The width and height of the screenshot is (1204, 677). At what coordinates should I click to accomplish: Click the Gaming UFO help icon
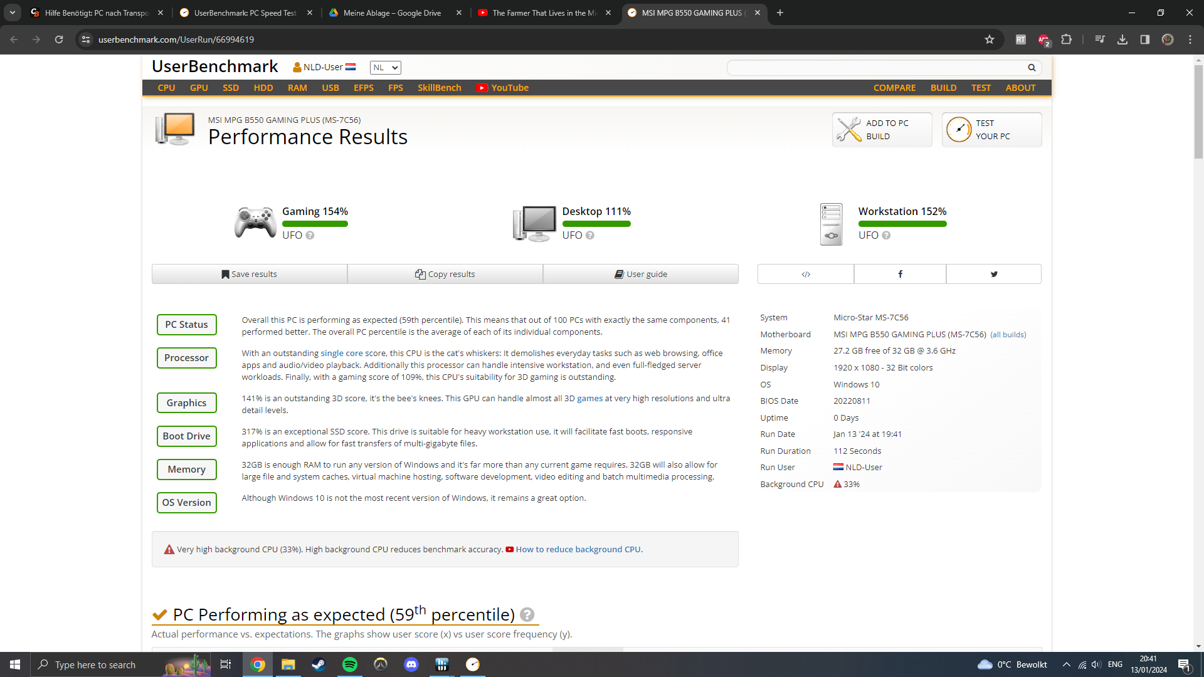pos(310,236)
